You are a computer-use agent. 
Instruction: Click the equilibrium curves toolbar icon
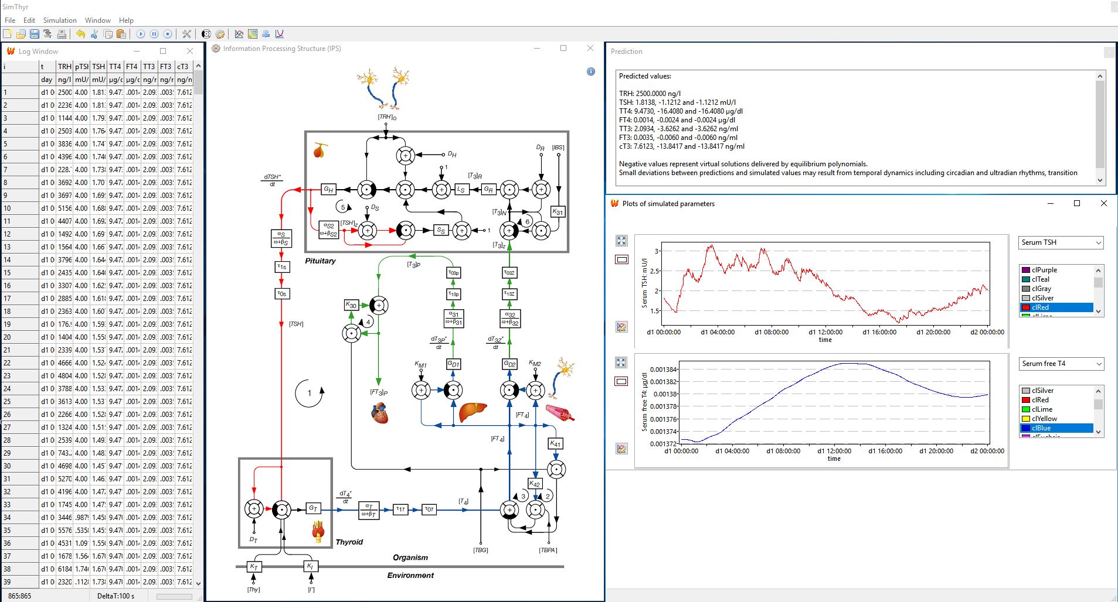point(280,34)
